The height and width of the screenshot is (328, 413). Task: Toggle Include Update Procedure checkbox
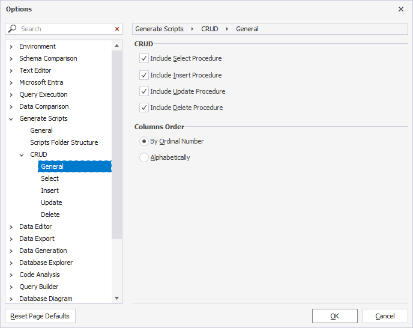(x=144, y=91)
